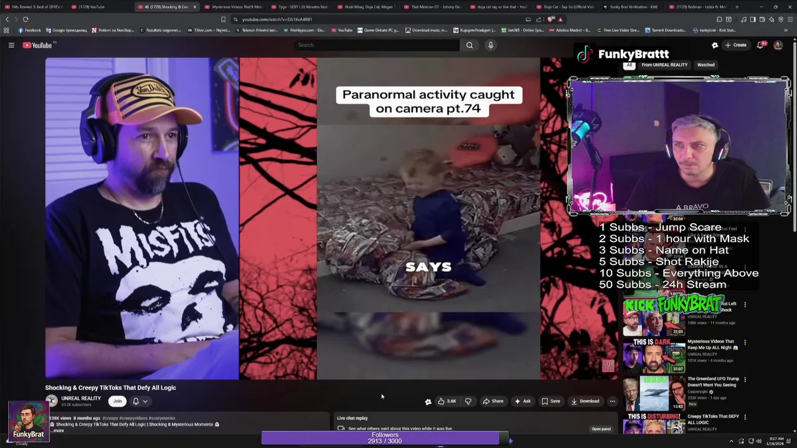Switch to the Nicki Minaj, Doja Cat tab
The width and height of the screenshot is (797, 448).
pos(368,7)
